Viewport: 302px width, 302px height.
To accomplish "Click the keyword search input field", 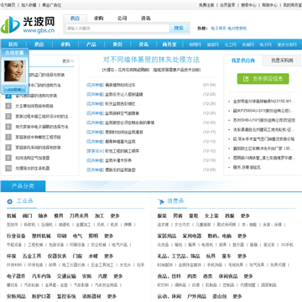I will [117, 28].
